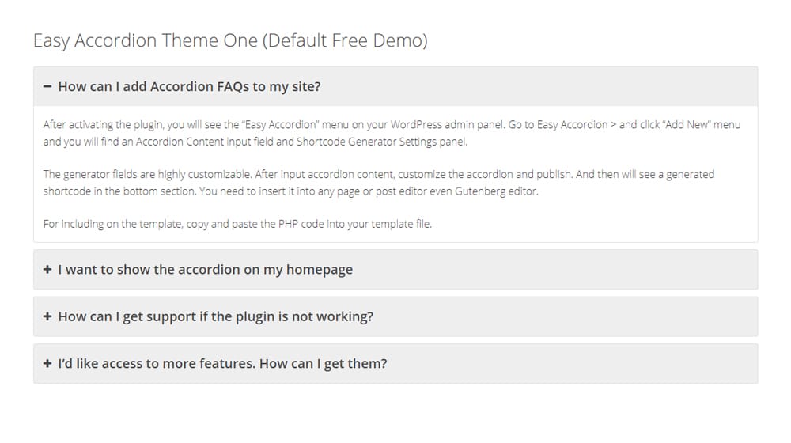This screenshot has width=791, height=443.
Task: Click plus icon beside the plugin support question
Action: pos(47,316)
